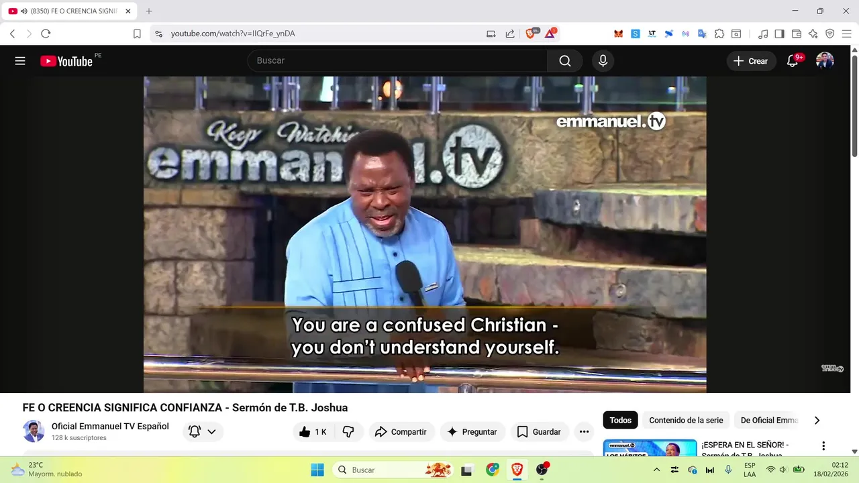The height and width of the screenshot is (483, 859).
Task: Click the video player to pause
Action: (425, 234)
